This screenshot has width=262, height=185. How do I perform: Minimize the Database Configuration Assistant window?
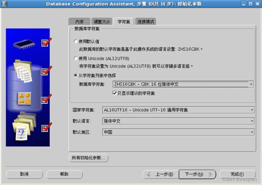(x=244, y=4)
